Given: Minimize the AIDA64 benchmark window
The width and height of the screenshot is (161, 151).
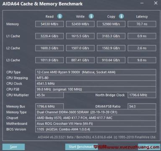Looking at the screenshot, I should (142, 3).
